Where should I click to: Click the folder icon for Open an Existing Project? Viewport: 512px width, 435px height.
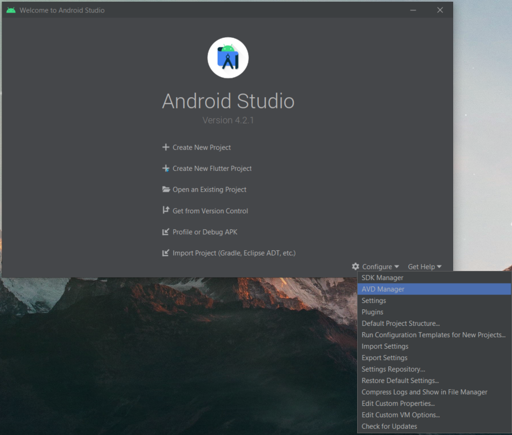coord(166,189)
